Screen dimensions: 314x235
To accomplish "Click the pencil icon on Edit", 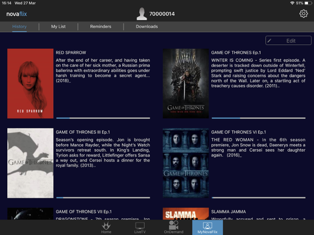I will tap(270, 40).
